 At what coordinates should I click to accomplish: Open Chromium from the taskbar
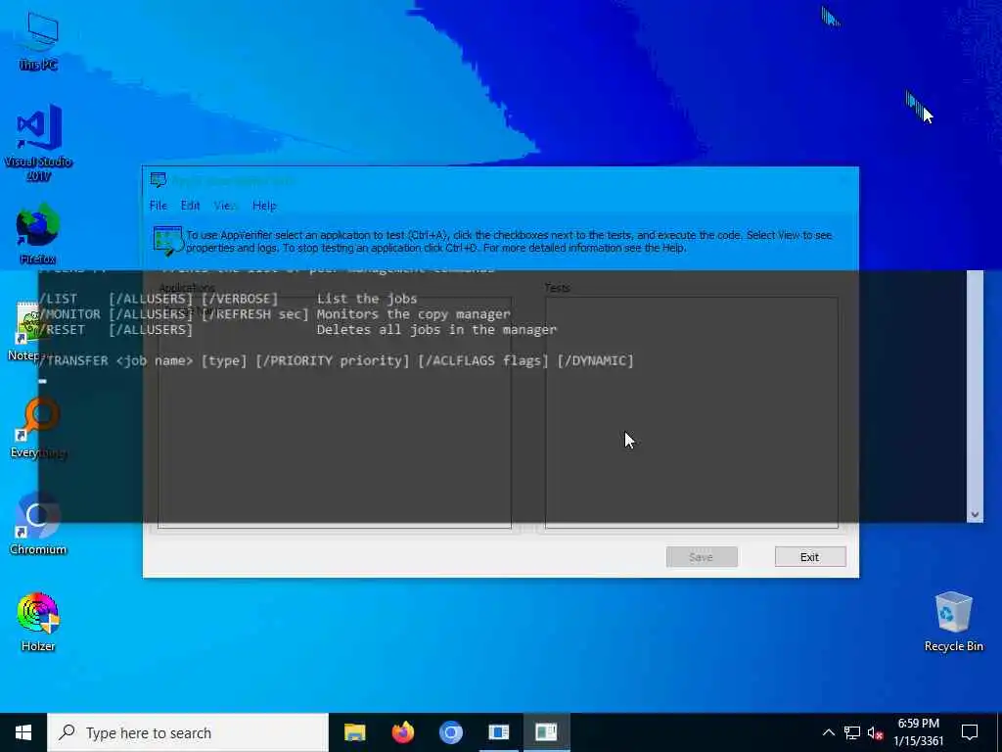tap(450, 732)
